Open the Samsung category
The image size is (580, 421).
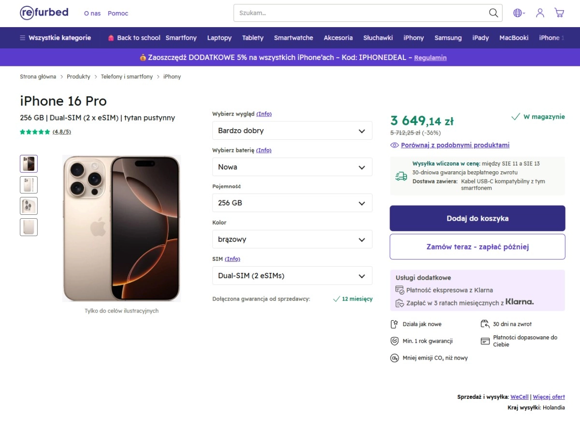click(448, 38)
